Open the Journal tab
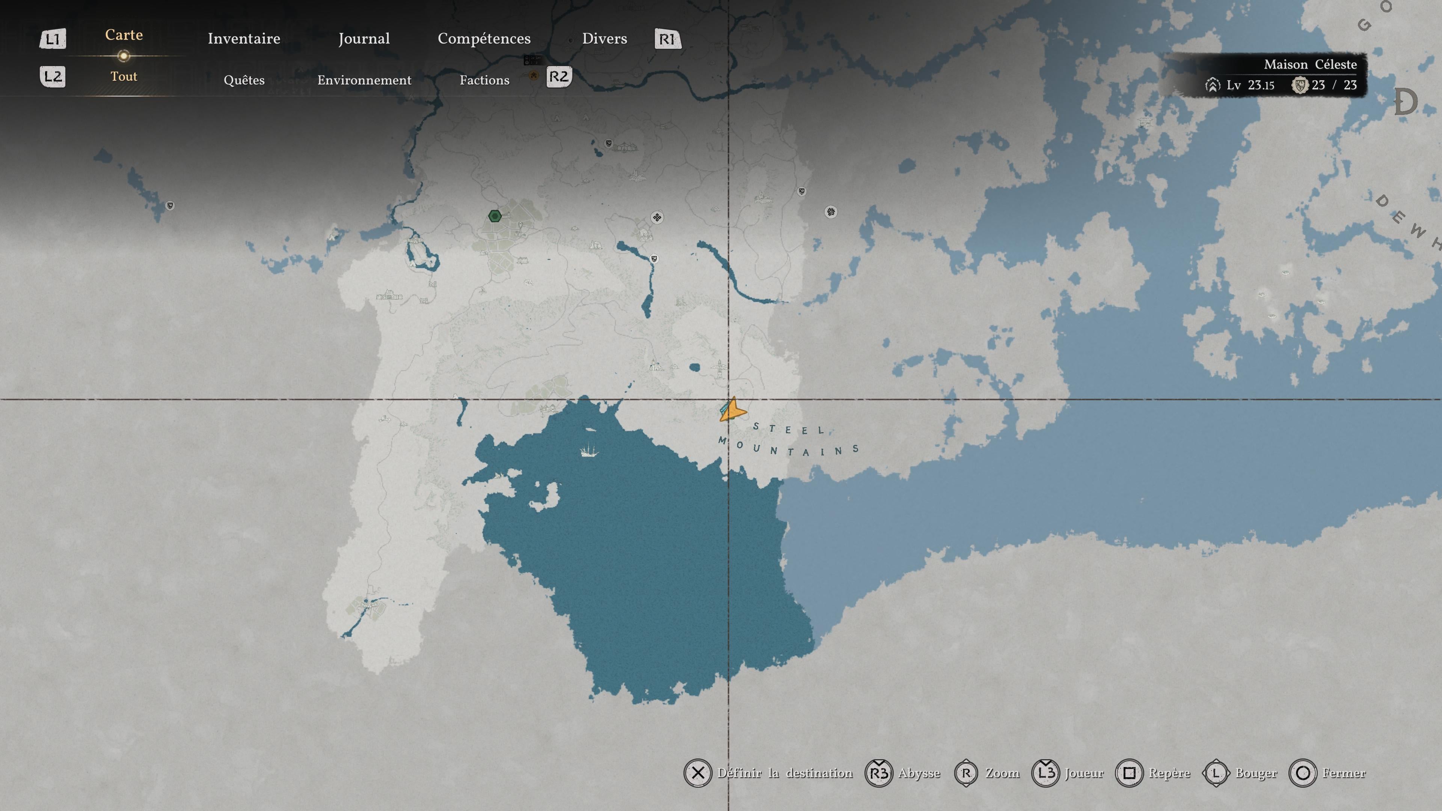The height and width of the screenshot is (811, 1442). (364, 39)
